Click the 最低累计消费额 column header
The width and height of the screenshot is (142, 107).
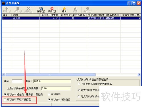coord(49,15)
